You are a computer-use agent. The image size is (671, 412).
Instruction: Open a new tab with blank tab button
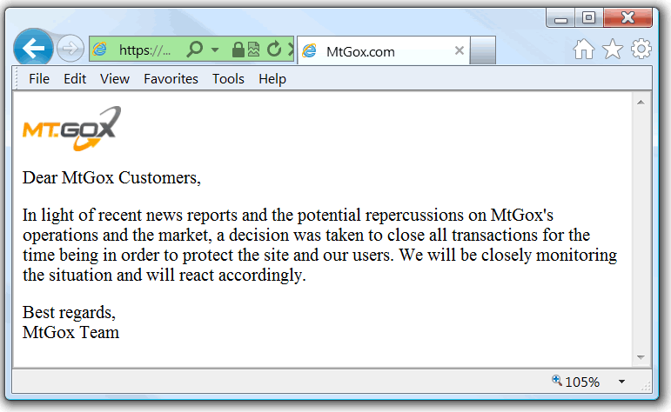pos(483,50)
